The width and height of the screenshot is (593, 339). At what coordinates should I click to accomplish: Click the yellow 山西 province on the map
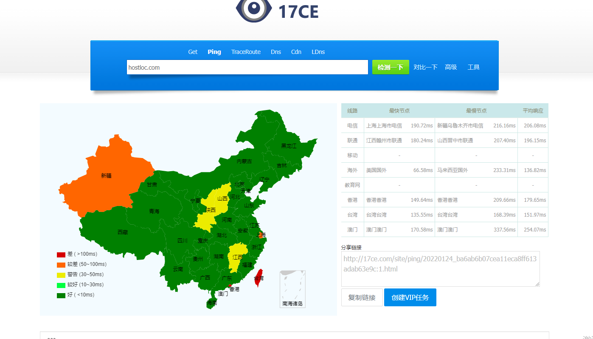[222, 198]
